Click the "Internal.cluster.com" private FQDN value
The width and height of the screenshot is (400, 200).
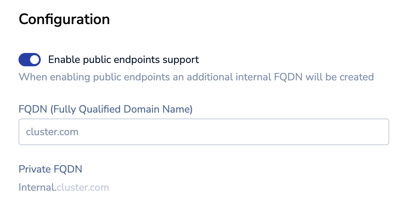tap(64, 187)
